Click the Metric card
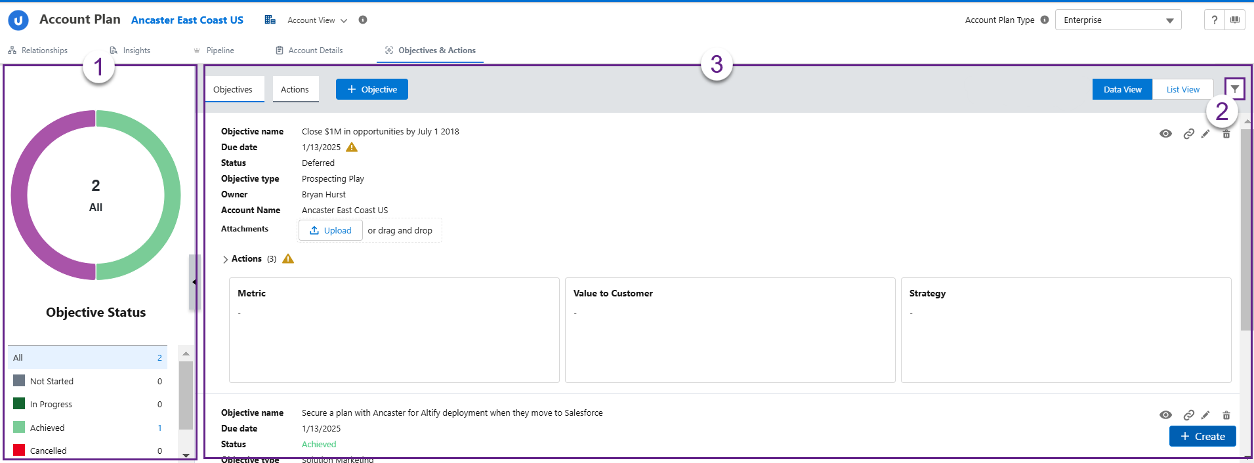Screen dimensions: 1254x463 pos(394,330)
